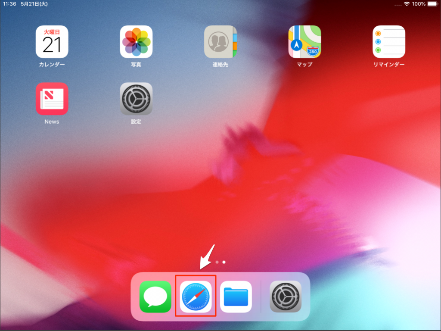Tap the highlighted second page indicator dot

(224, 262)
